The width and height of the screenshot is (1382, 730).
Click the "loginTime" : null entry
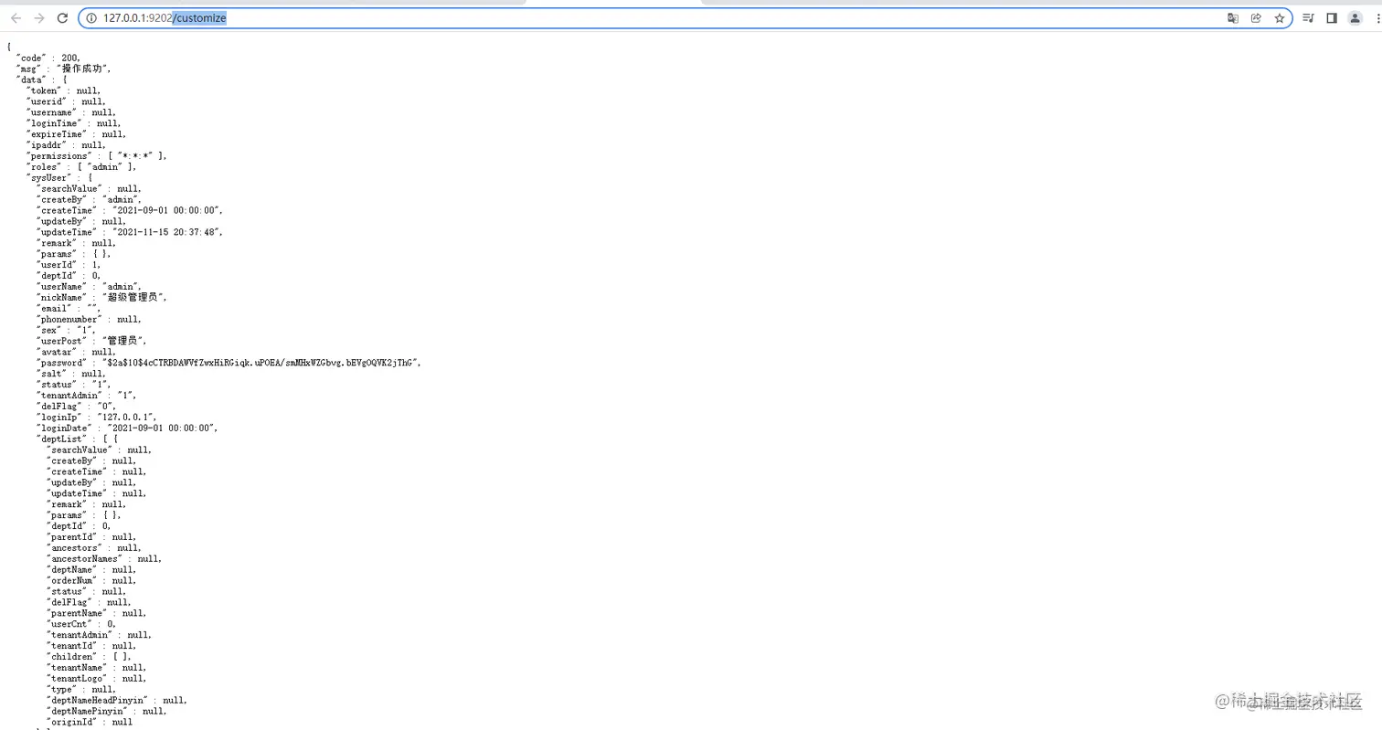pyautogui.click(x=73, y=123)
